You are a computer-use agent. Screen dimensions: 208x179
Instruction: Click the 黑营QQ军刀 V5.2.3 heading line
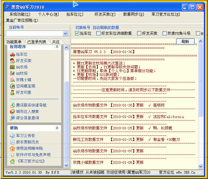[104, 52]
